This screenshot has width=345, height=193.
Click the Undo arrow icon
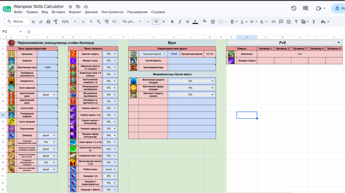33,22
